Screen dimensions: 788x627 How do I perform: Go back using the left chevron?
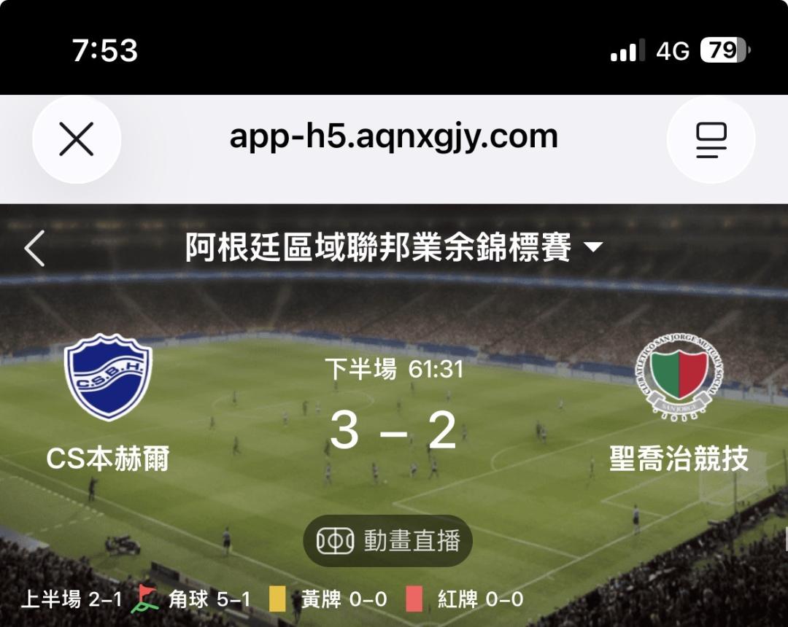35,248
